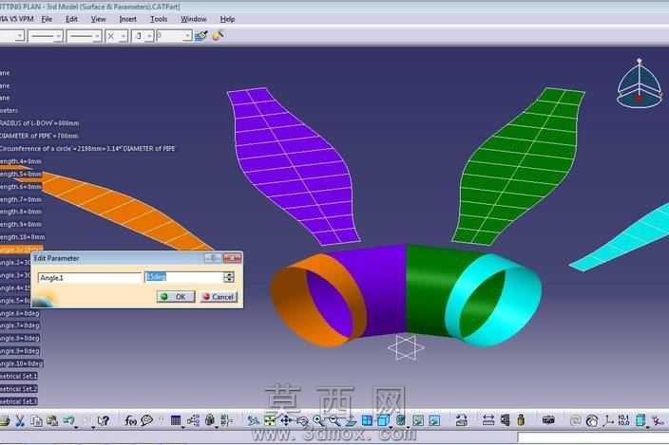Viewport: 669px width, 445px height.
Task: Click the Fit All In icon
Action: point(270,420)
